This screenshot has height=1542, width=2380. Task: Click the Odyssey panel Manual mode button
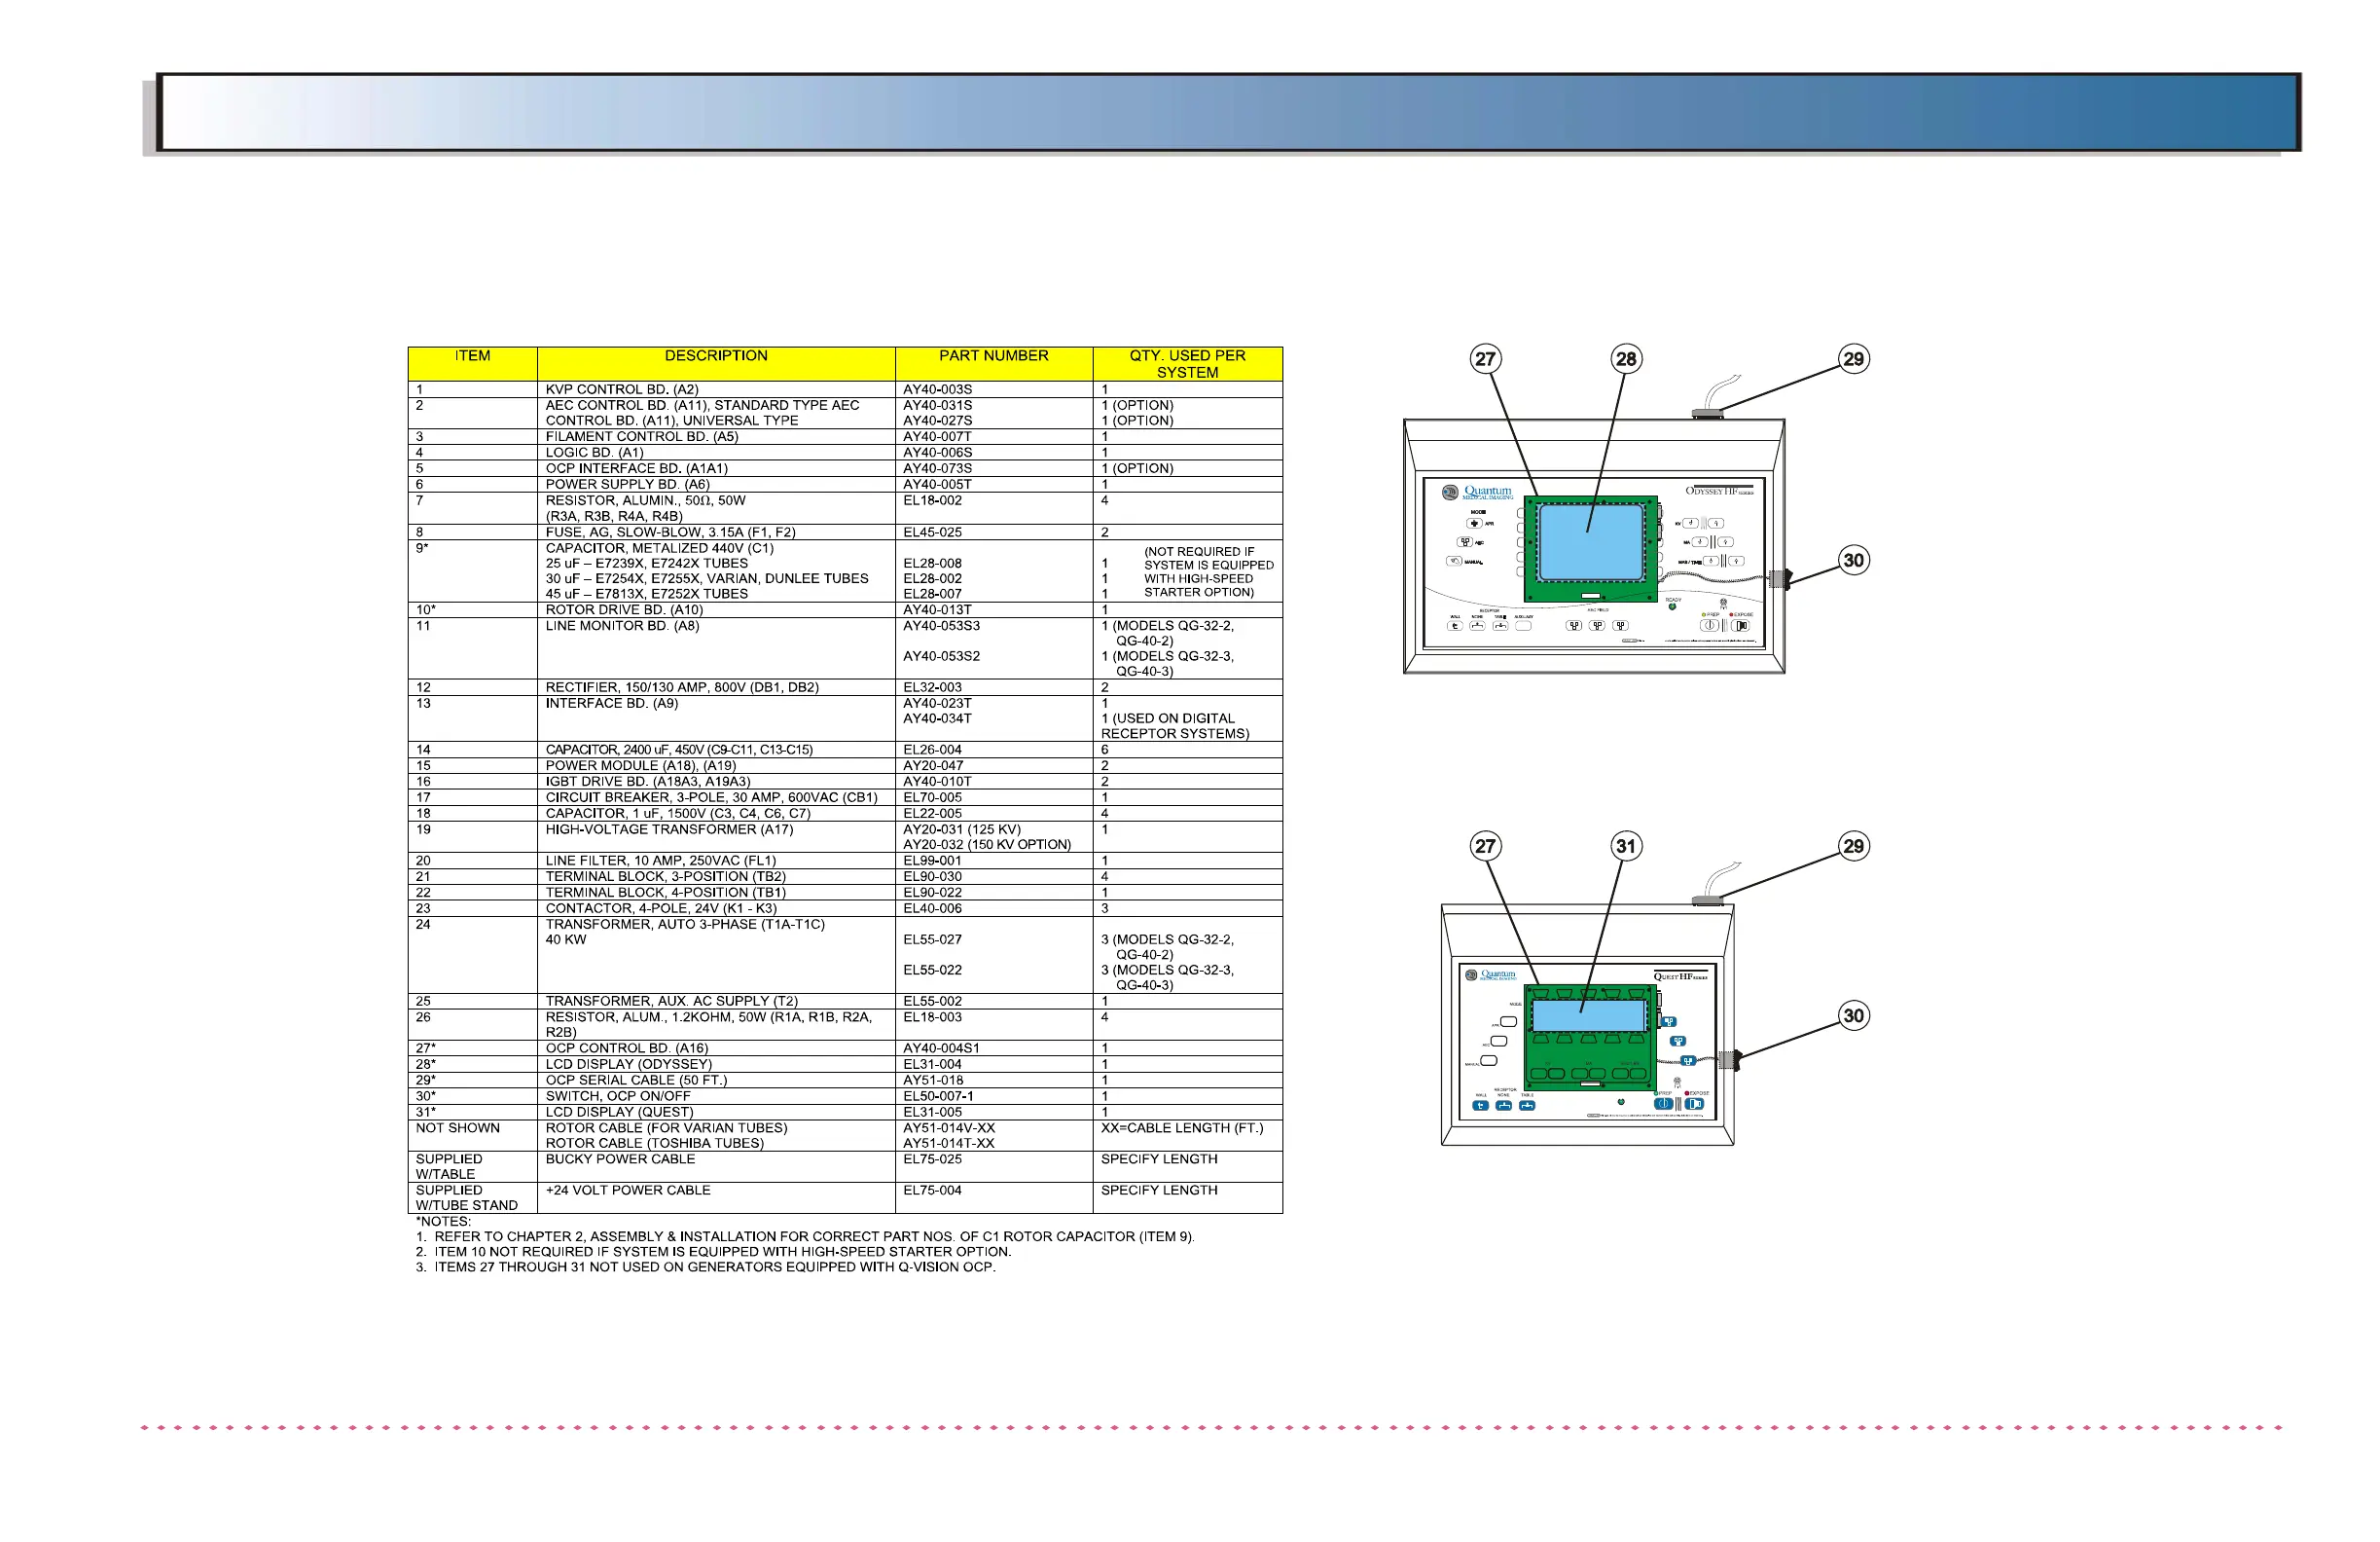(x=1455, y=562)
